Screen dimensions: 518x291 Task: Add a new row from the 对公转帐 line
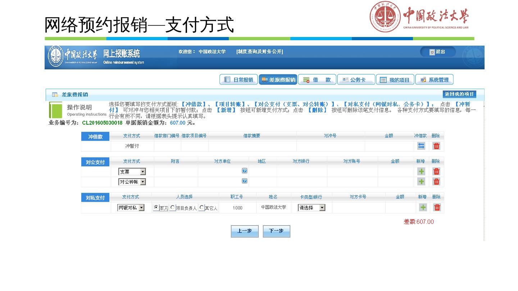[421, 181]
